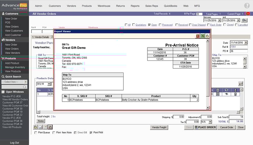The image size is (253, 145).
Task: Open the Reports menu
Action: (135, 6)
